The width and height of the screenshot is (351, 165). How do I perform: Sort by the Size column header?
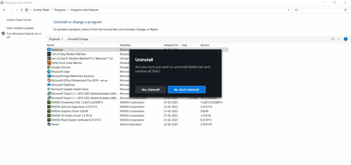click(190, 45)
